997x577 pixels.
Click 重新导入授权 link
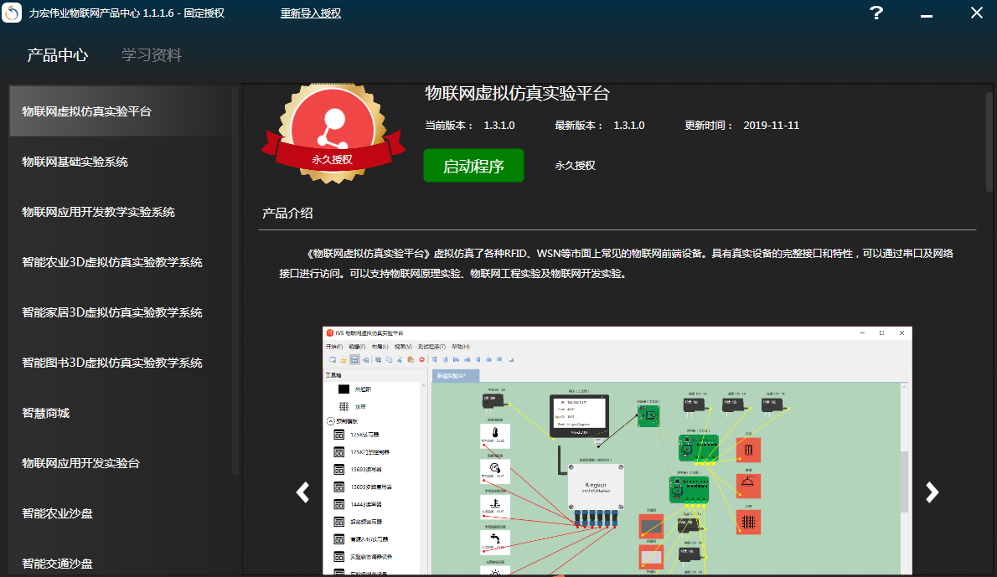click(x=310, y=13)
